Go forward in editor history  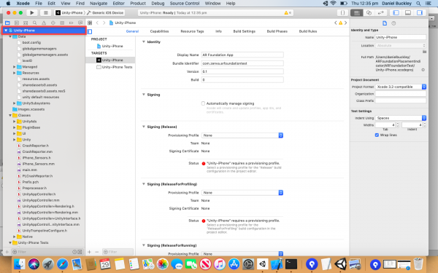(104, 23)
